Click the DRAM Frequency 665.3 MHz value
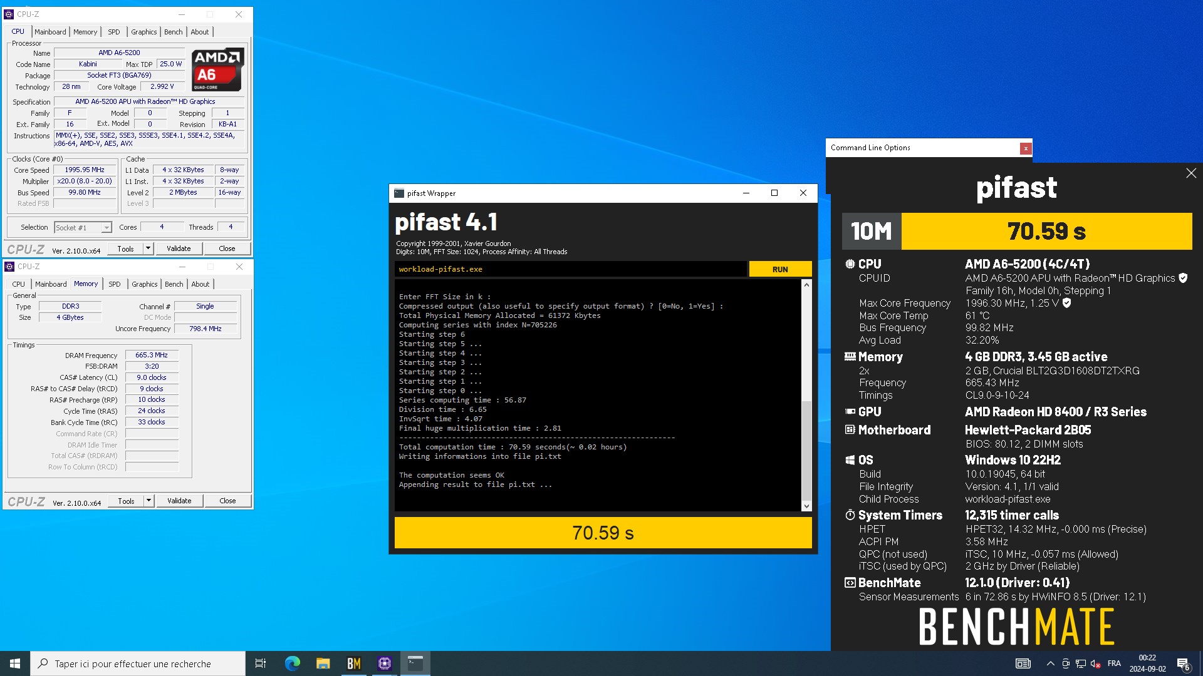The width and height of the screenshot is (1203, 676). (152, 355)
